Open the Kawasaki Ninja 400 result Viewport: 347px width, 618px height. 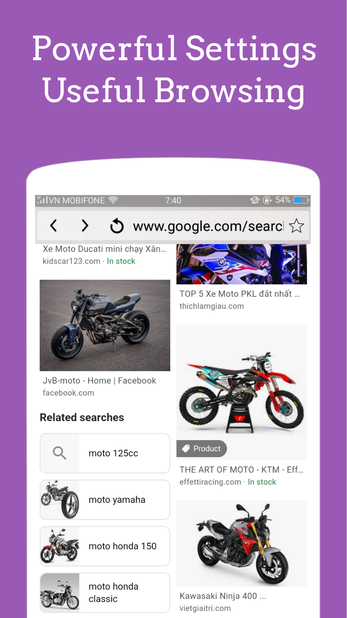(x=223, y=596)
